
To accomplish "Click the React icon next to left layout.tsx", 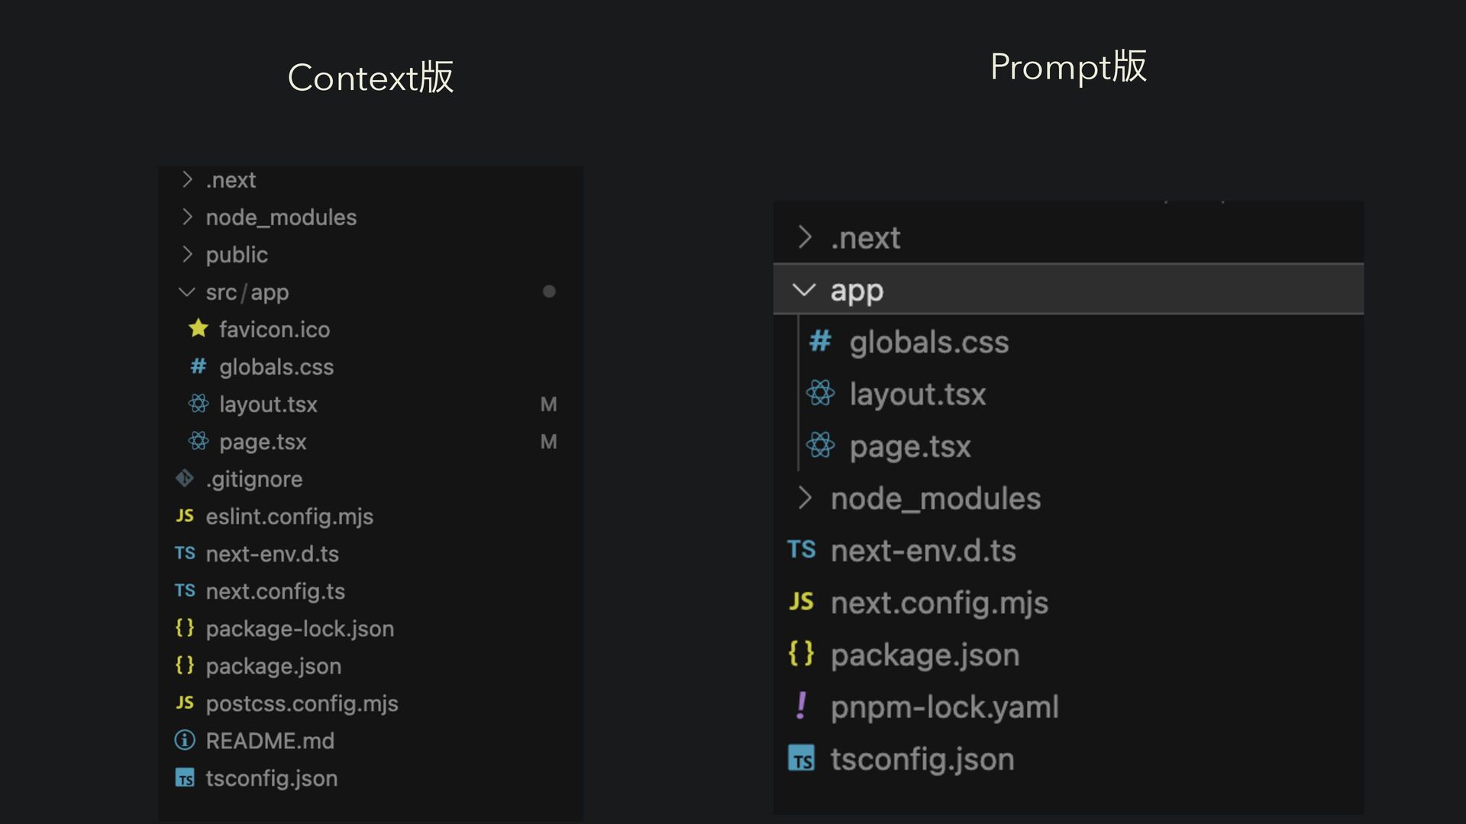I will (x=199, y=404).
